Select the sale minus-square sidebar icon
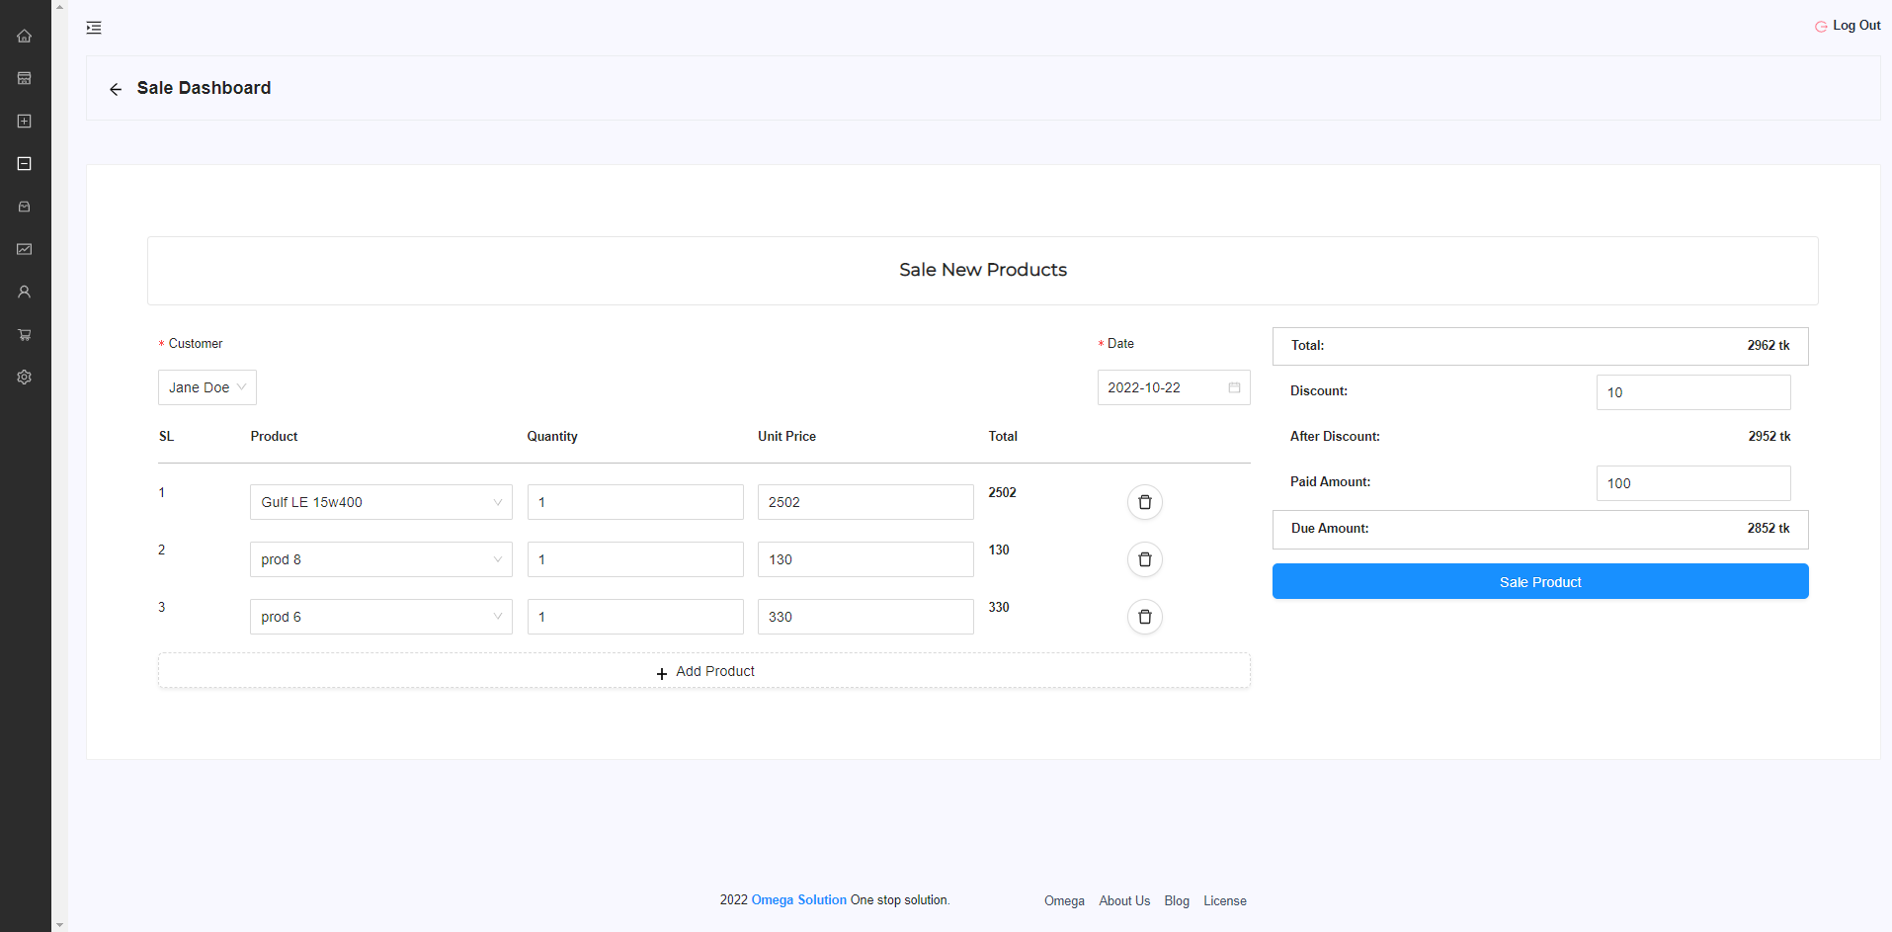Image resolution: width=1892 pixels, height=932 pixels. pos(24,163)
